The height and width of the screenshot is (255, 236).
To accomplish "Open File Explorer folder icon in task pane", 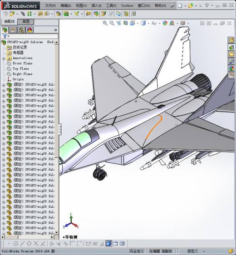I will 231,54.
